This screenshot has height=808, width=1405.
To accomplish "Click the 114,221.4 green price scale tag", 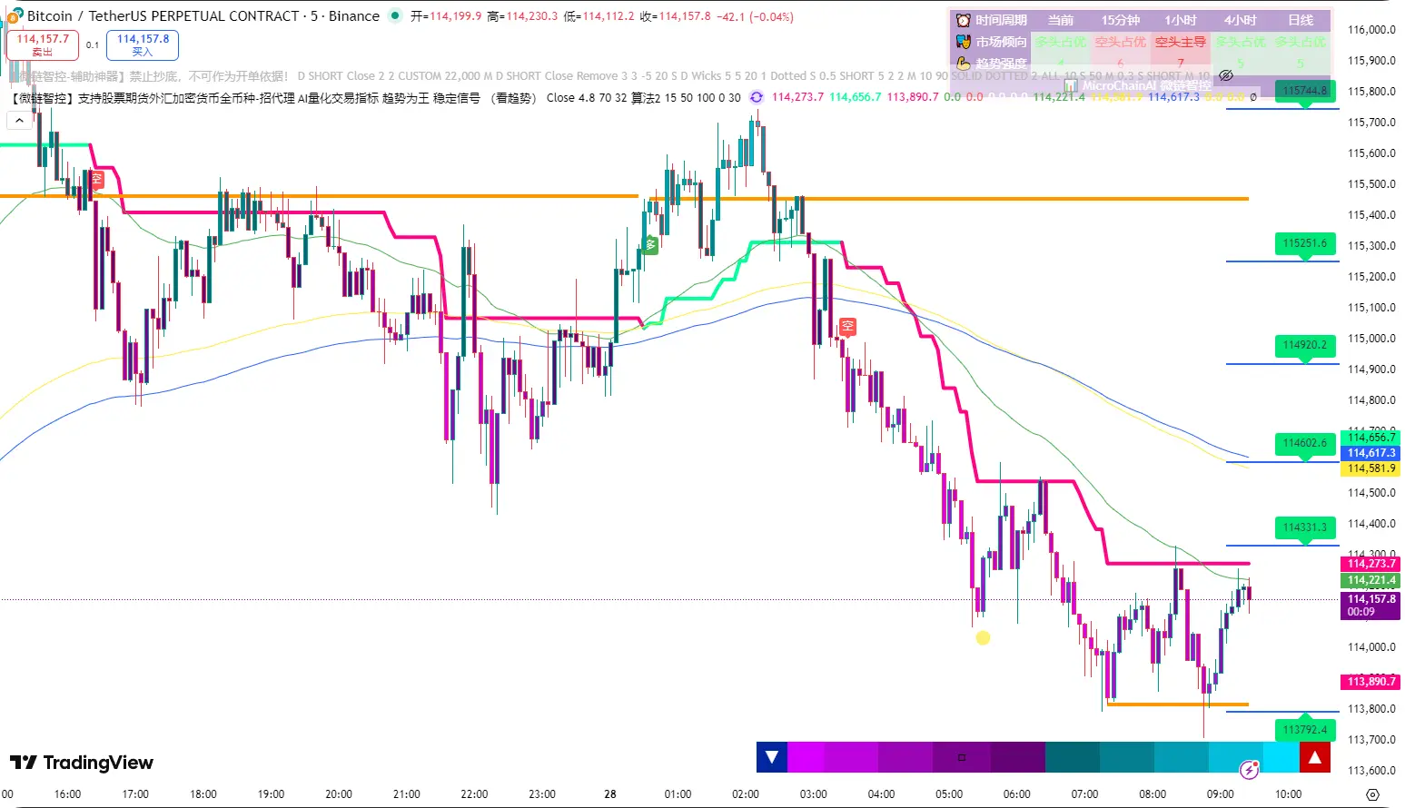I will click(1370, 580).
